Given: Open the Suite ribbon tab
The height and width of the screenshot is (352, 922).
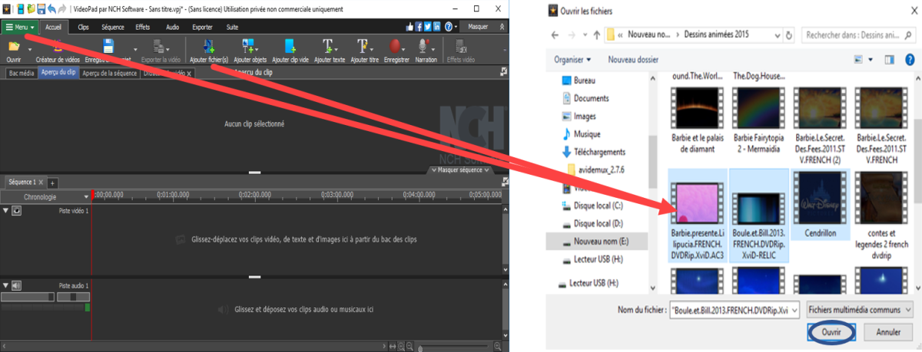Looking at the screenshot, I should (x=231, y=27).
